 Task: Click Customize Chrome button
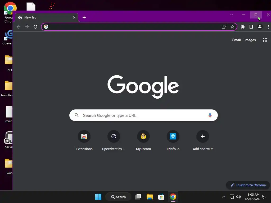248,185
